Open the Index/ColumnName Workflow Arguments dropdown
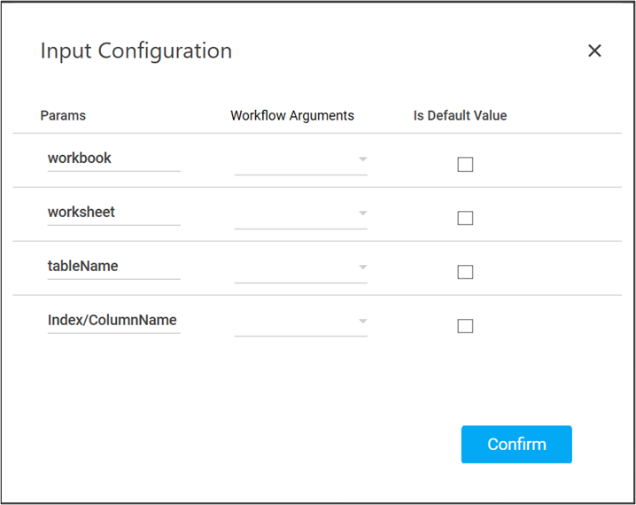 [300, 322]
